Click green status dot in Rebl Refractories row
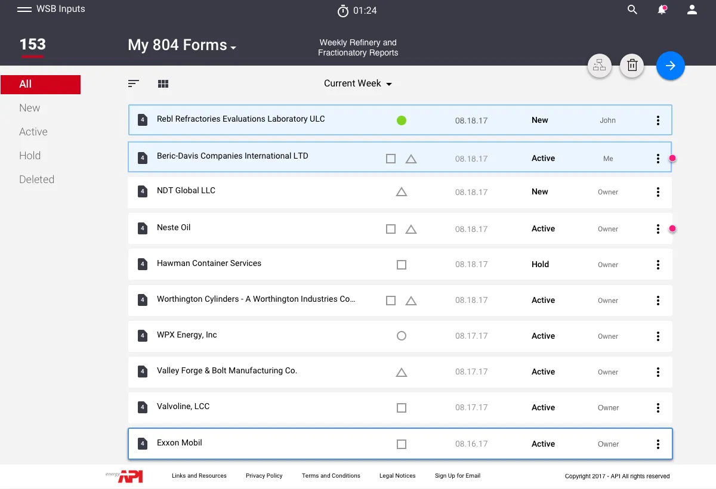 (402, 120)
